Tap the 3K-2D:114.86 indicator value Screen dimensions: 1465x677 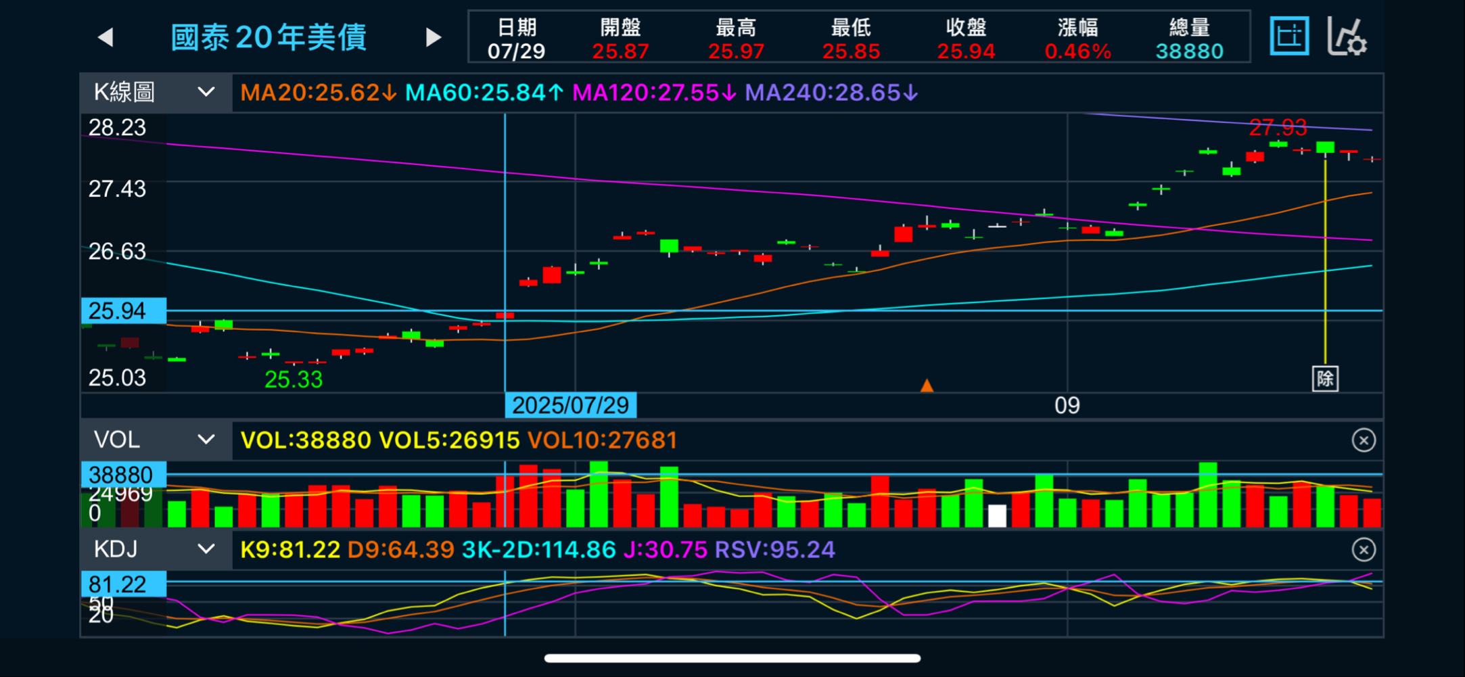click(x=538, y=550)
